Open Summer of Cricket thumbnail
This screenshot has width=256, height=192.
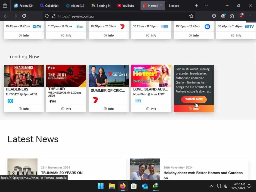click(108, 76)
